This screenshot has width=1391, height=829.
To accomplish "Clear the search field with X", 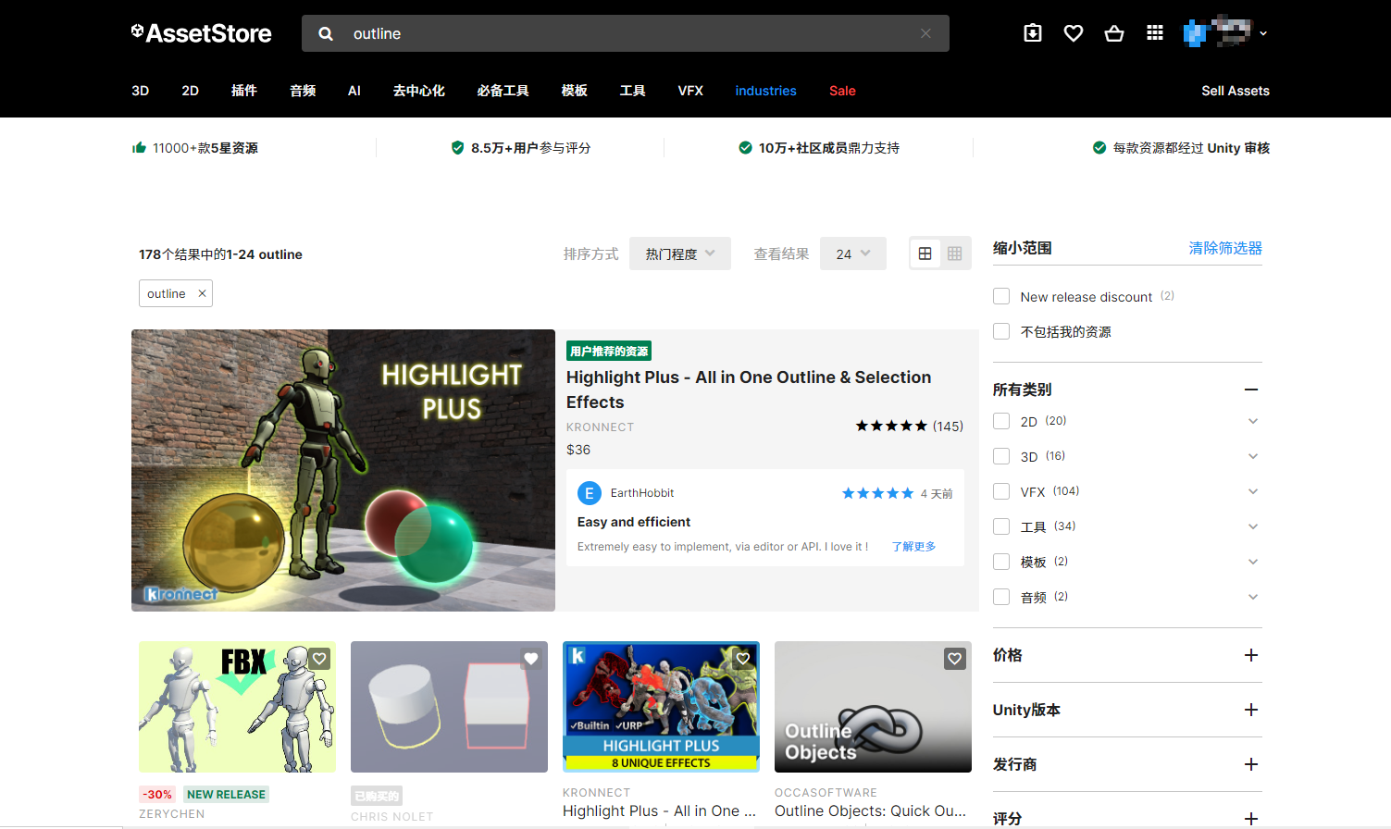I will click(925, 33).
